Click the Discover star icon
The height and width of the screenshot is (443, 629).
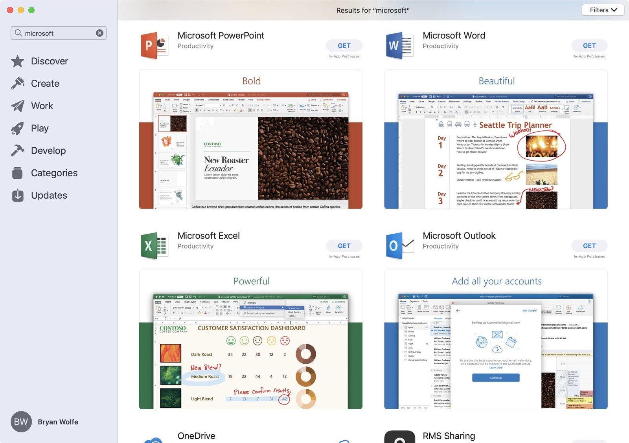(18, 61)
